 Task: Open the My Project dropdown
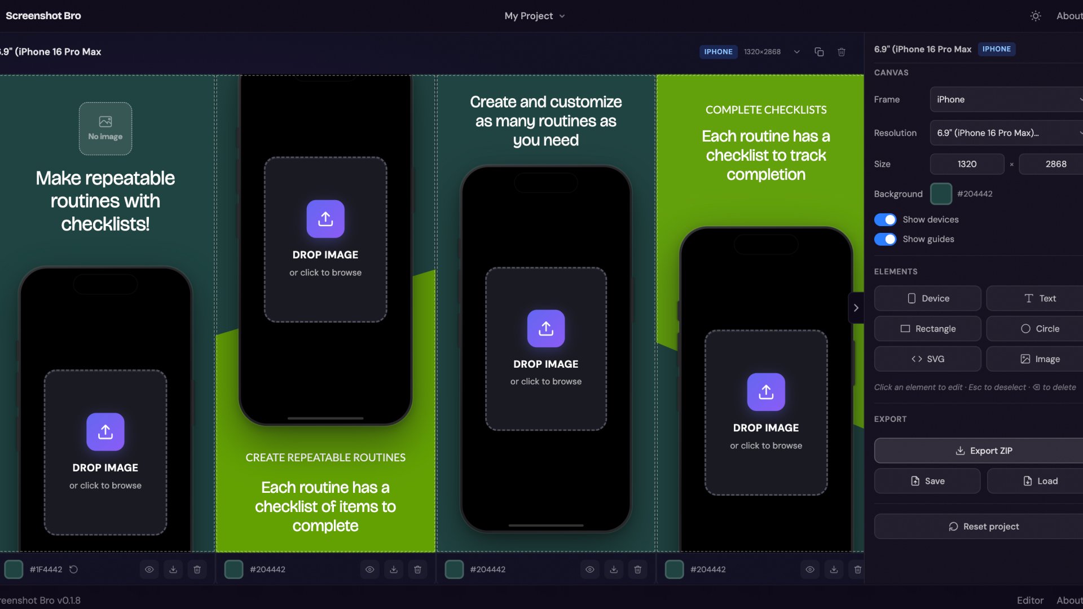(534, 16)
